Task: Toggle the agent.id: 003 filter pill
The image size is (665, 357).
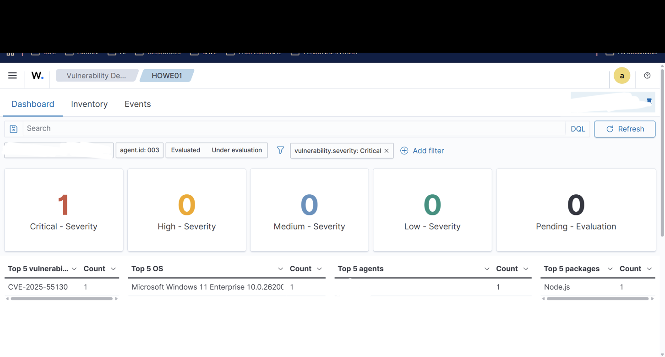Action: [x=139, y=150]
